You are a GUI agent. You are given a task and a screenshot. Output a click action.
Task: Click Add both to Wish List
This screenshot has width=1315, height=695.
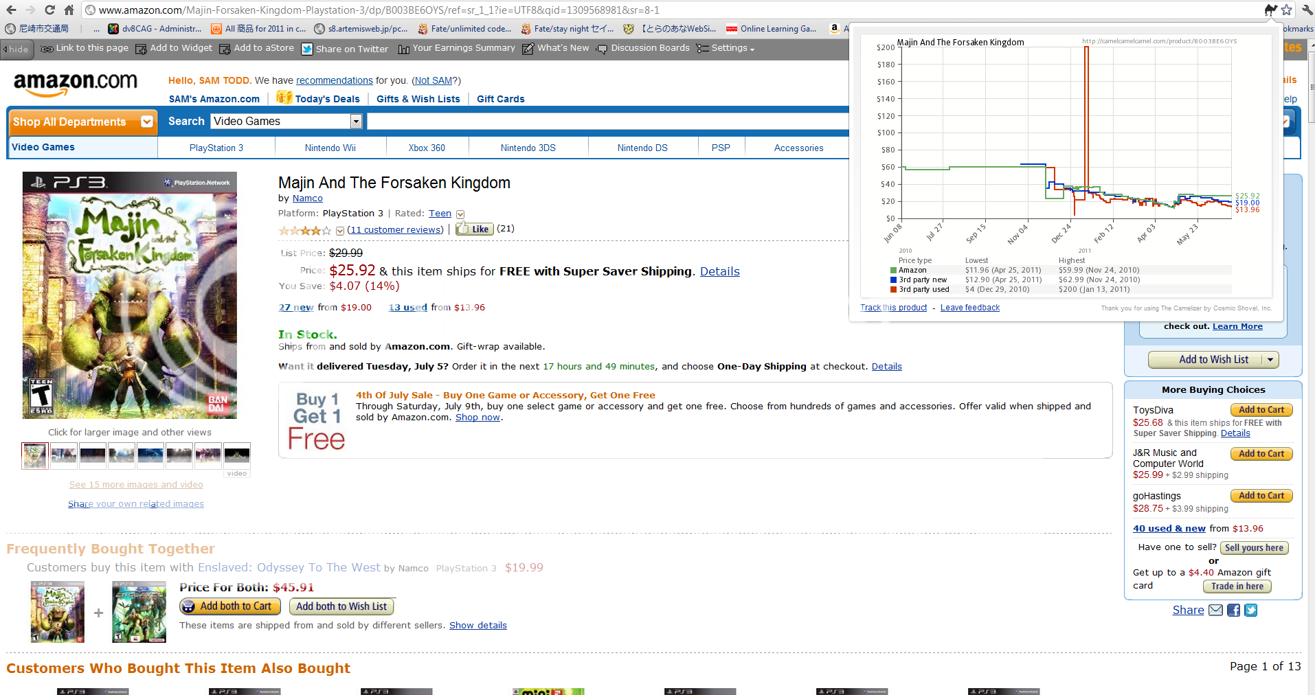point(341,606)
